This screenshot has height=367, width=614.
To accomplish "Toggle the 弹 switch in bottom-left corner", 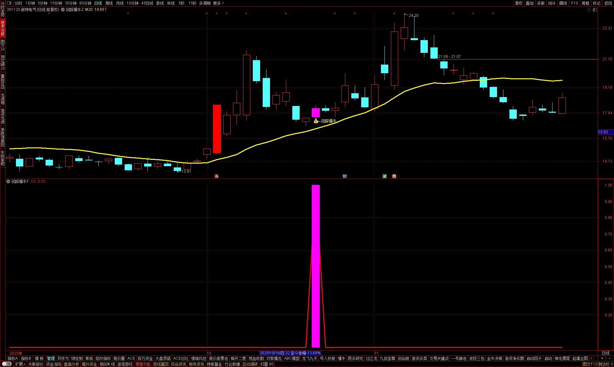I will click(6, 364).
